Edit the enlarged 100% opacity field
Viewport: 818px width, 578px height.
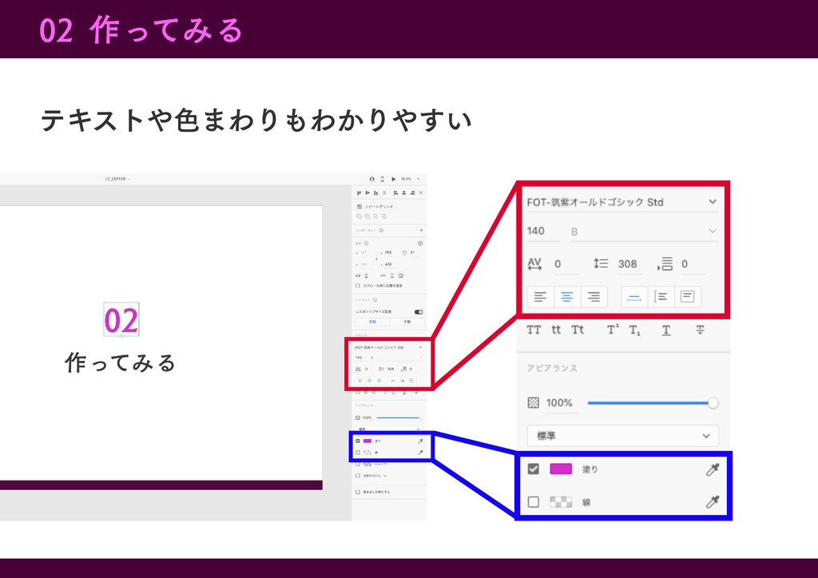[x=562, y=403]
